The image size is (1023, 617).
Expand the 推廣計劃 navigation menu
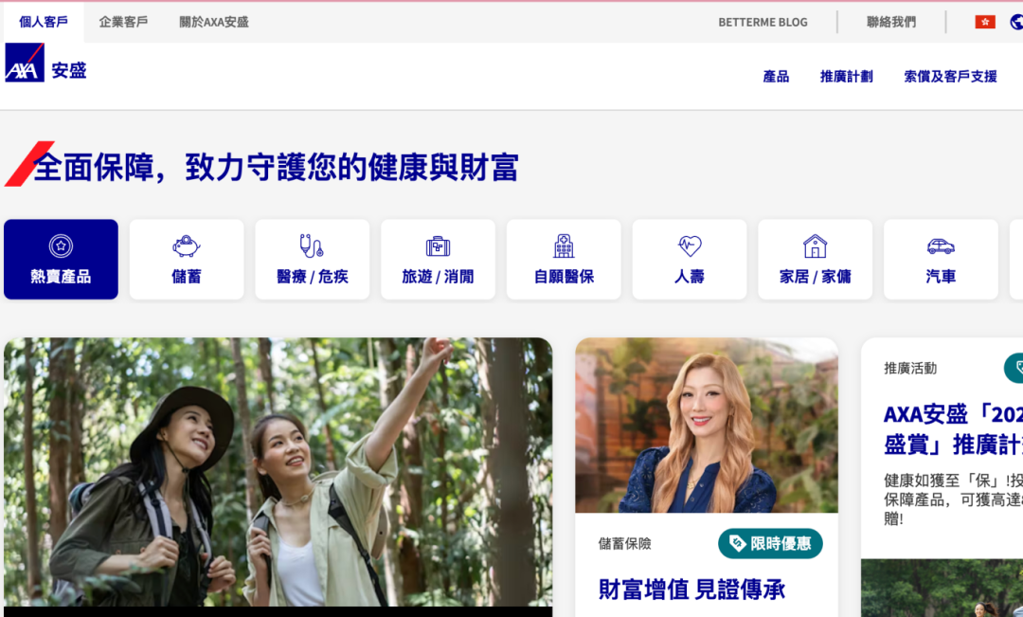(x=846, y=77)
